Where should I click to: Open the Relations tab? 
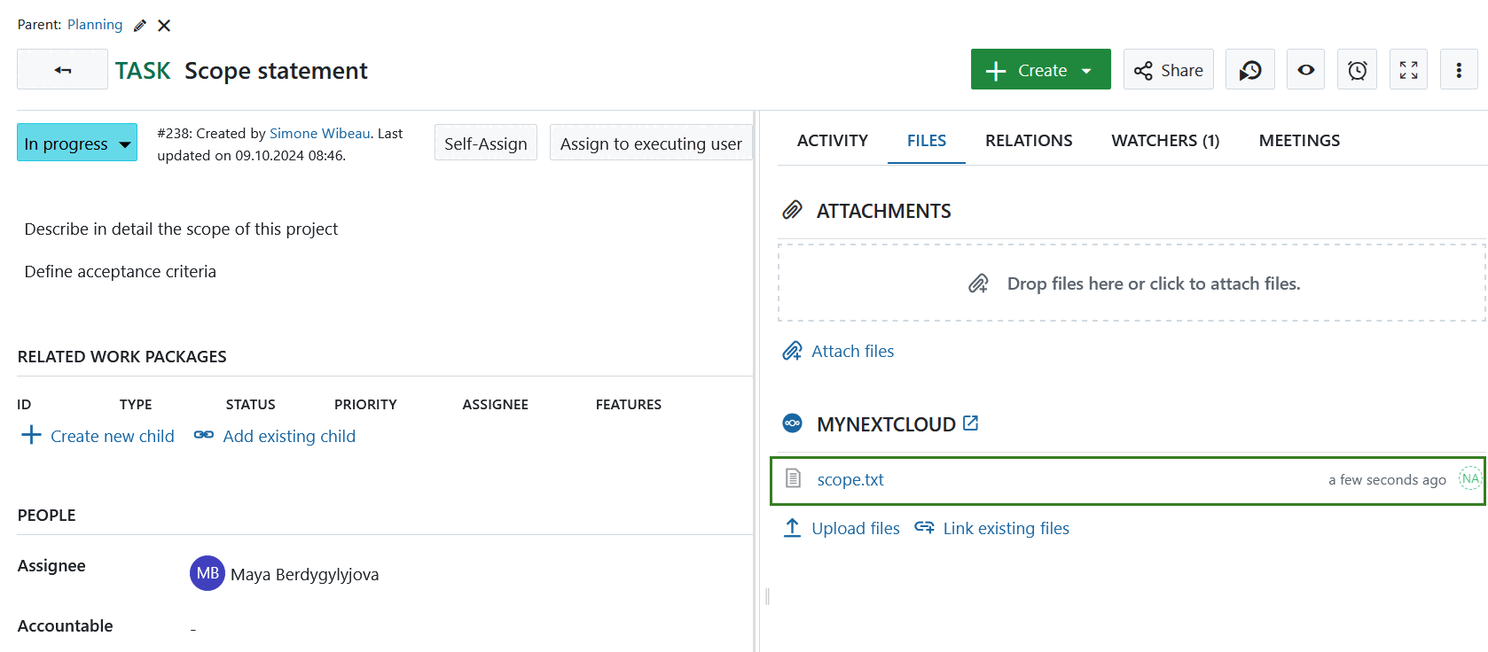coord(1029,141)
